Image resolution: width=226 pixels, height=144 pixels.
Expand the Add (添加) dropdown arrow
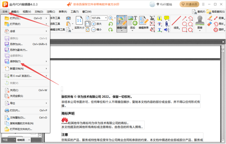click(x=133, y=31)
